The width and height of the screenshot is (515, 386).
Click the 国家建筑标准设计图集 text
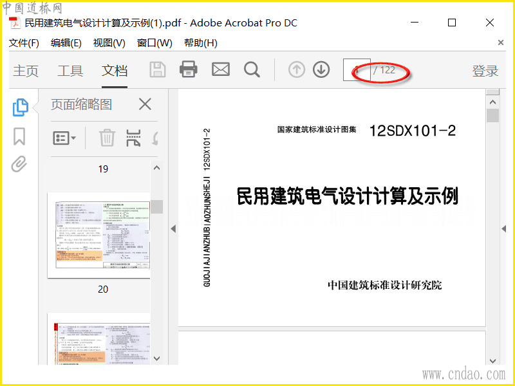coord(317,129)
